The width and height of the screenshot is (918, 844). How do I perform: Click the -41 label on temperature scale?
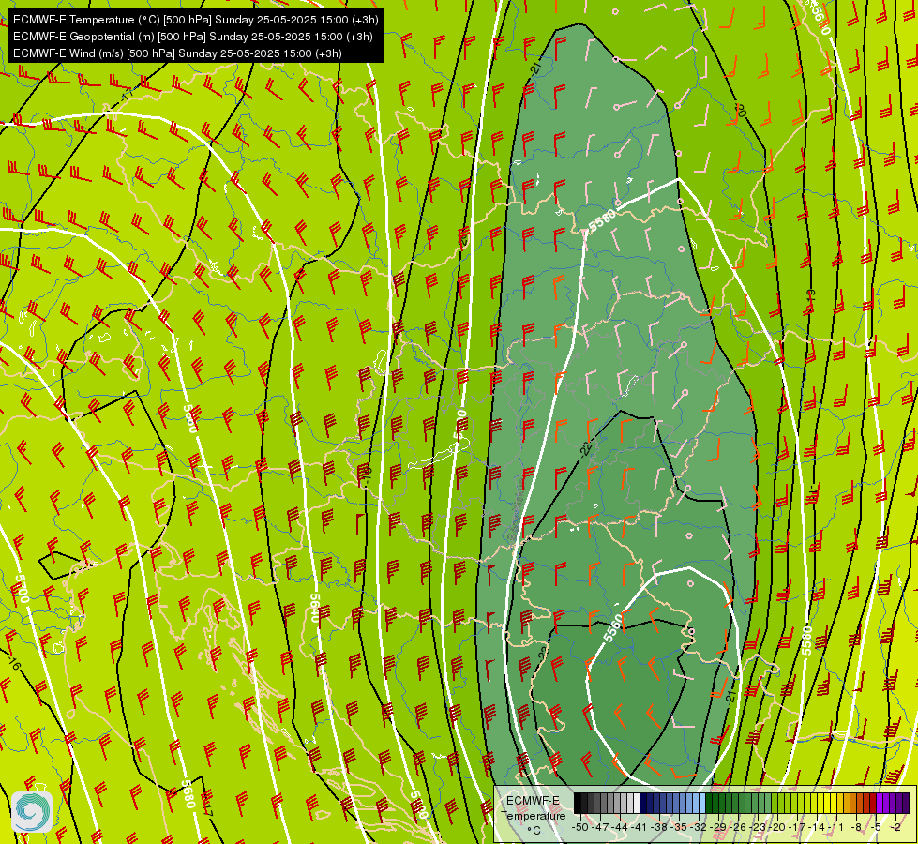640,828
